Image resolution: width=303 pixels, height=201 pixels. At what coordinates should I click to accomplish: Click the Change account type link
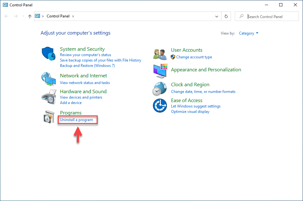[194, 57]
